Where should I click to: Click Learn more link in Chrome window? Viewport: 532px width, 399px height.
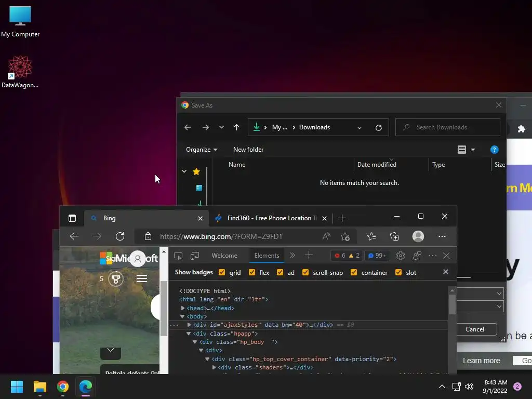click(x=482, y=361)
